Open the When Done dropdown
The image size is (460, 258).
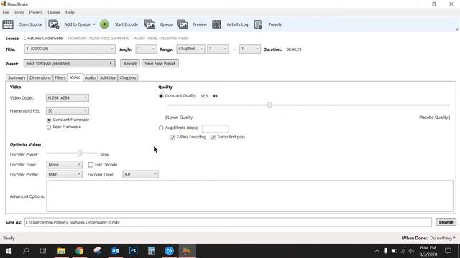pyautogui.click(x=443, y=238)
